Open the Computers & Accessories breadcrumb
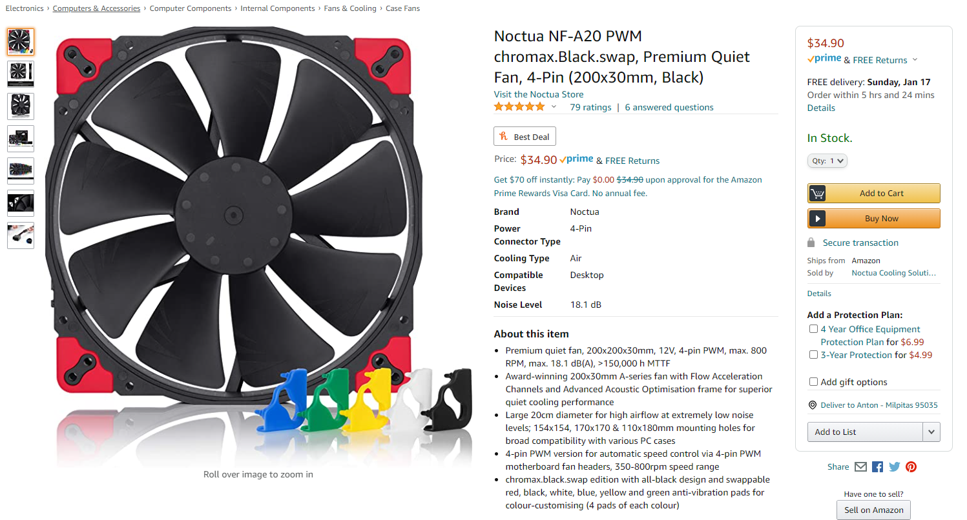 click(96, 8)
